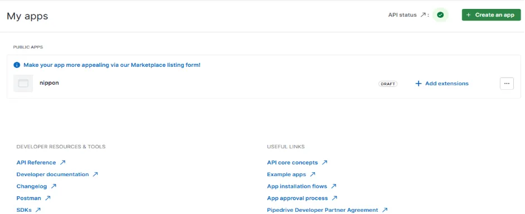Open the Example apps link
This screenshot has width=525, height=214.
click(291, 174)
